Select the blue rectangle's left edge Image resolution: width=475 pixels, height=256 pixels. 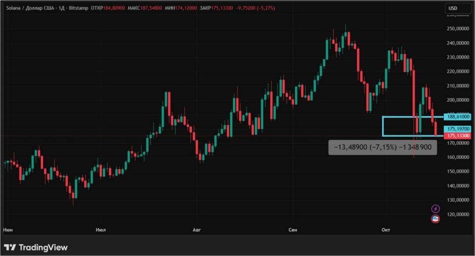coord(383,126)
